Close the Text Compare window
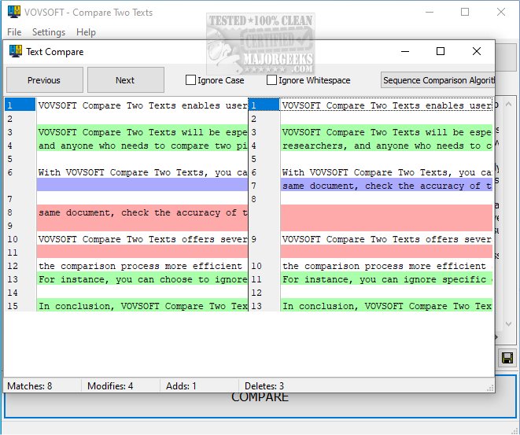520x435 pixels. pos(477,51)
